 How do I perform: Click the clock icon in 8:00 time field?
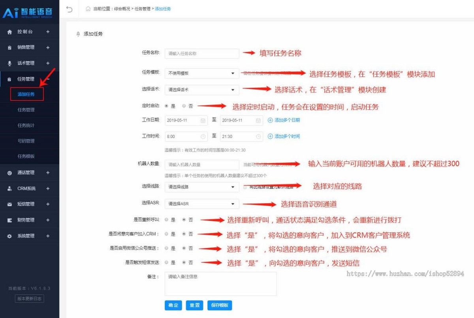203,136
